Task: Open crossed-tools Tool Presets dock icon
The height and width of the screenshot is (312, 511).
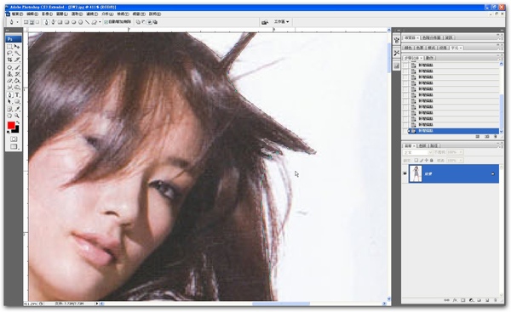Action: 396,53
